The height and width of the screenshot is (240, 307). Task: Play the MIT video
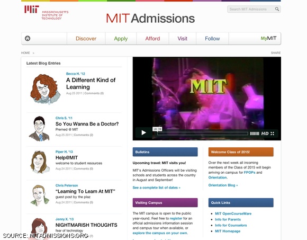coord(144,133)
